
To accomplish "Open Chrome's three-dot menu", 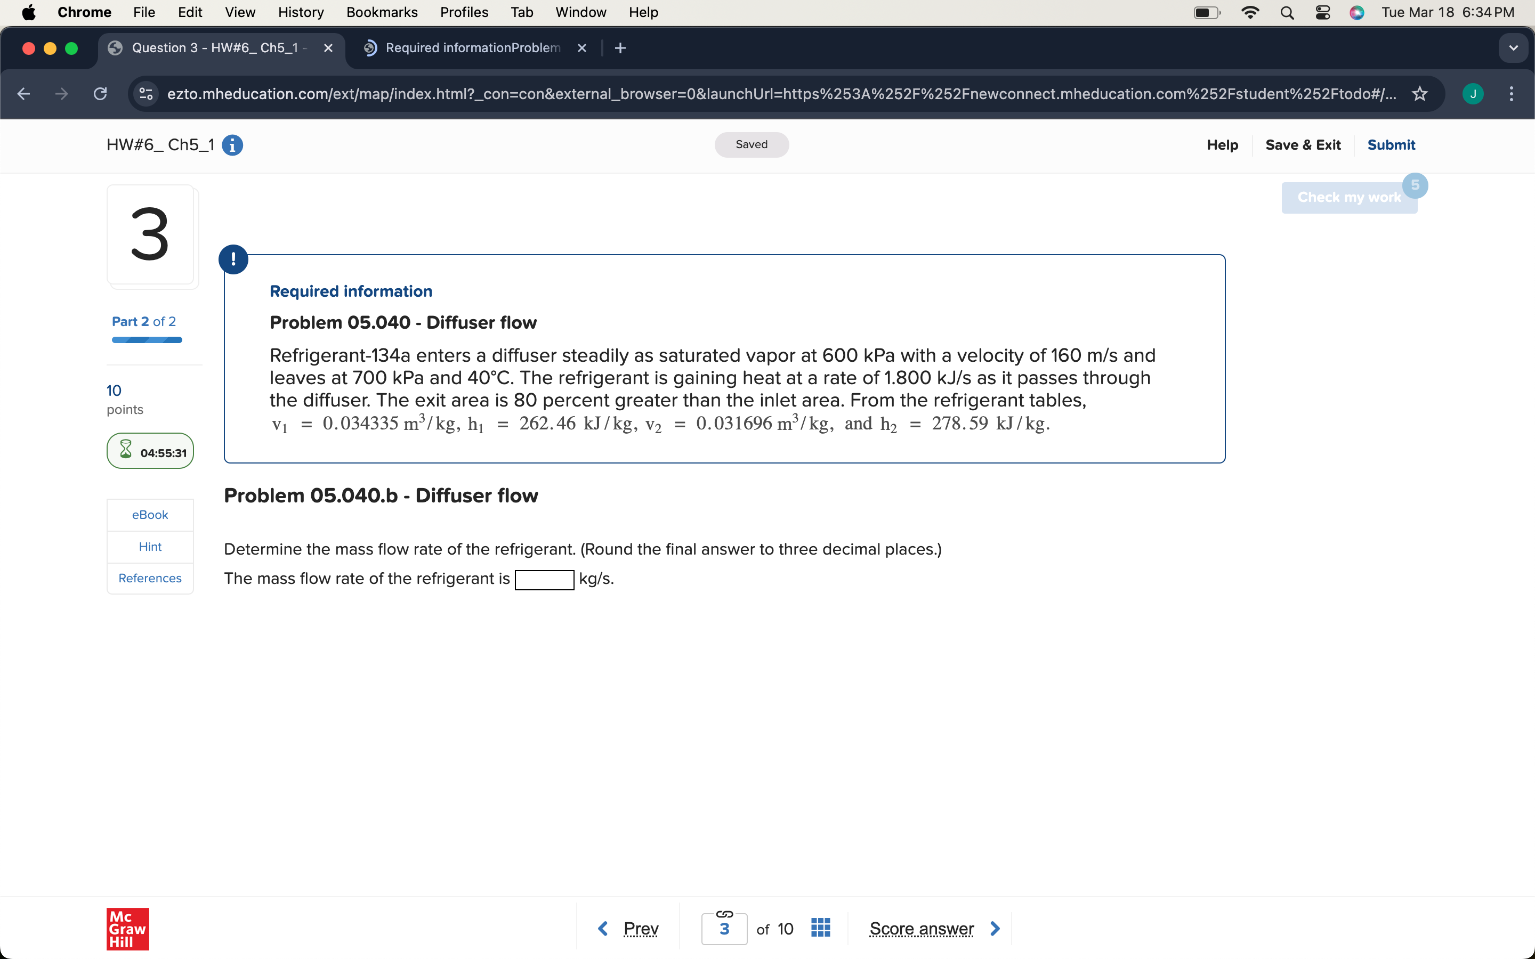I will click(1512, 93).
